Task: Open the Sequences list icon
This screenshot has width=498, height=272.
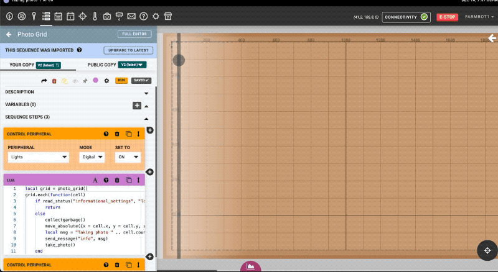Action: [46, 16]
